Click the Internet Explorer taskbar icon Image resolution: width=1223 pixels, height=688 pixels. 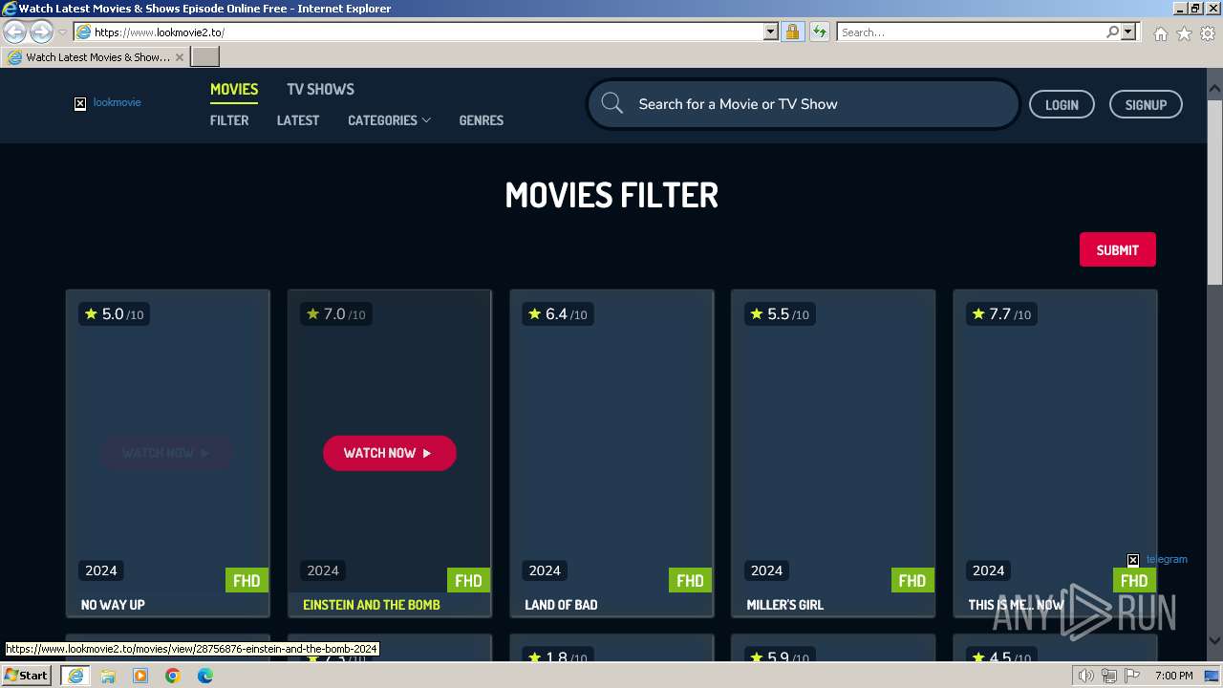pos(75,676)
